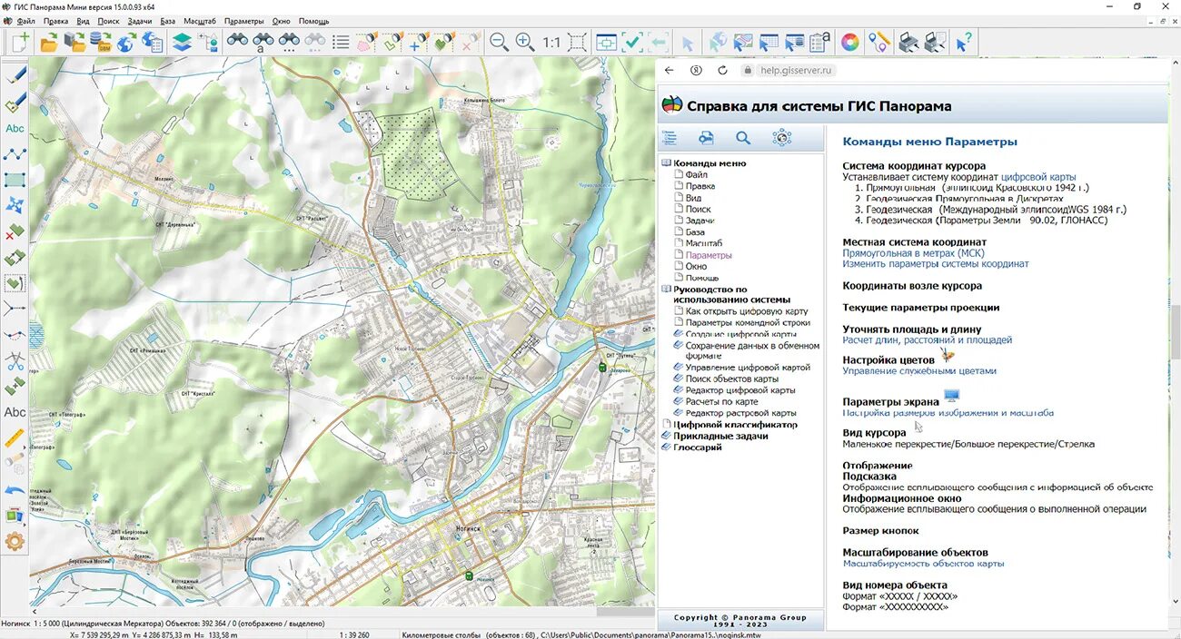This screenshot has height=639, width=1181.
Task: Click the zoom out magnifier icon
Action: [x=499, y=42]
